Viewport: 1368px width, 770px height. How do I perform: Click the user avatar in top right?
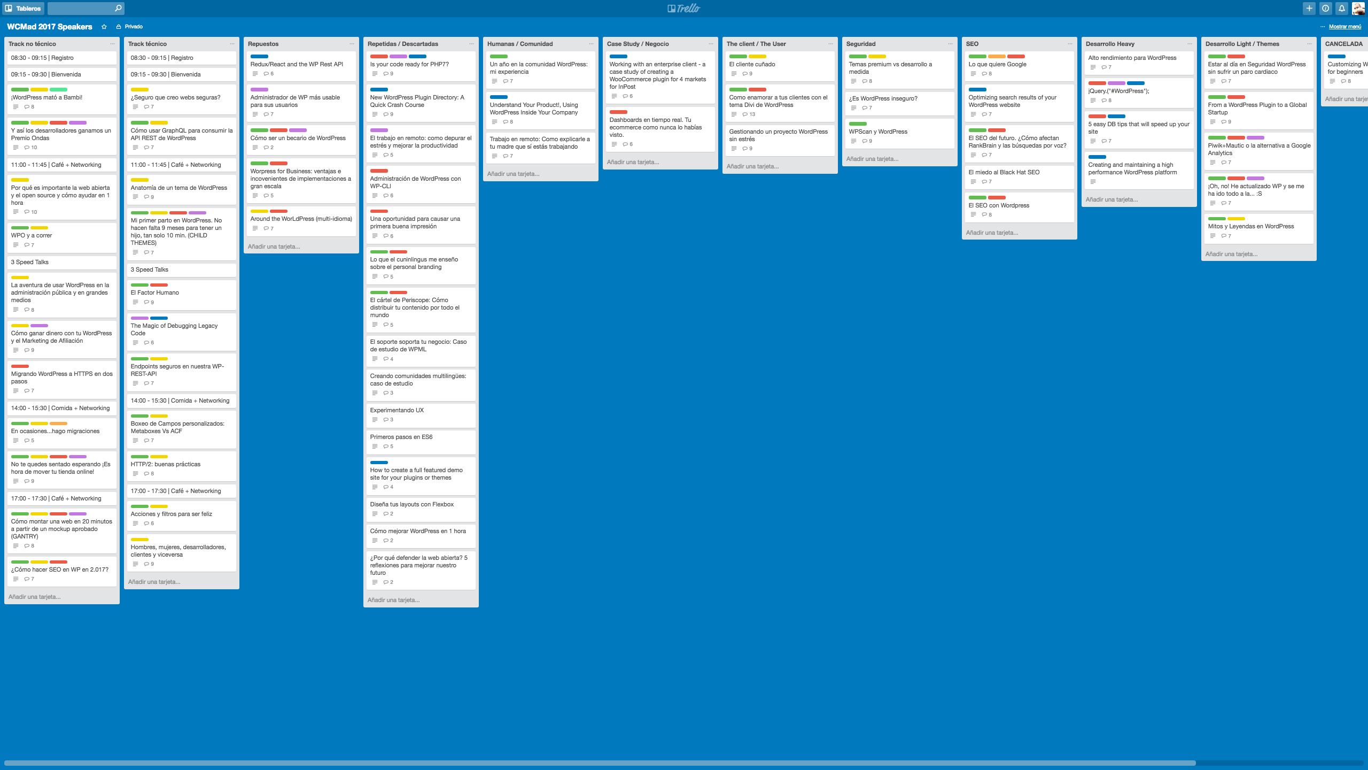(x=1358, y=8)
